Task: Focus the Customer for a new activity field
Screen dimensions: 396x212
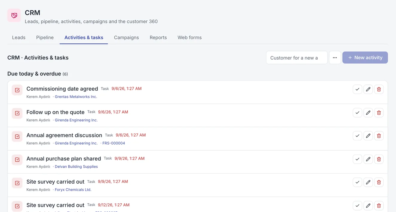Action: point(297,57)
